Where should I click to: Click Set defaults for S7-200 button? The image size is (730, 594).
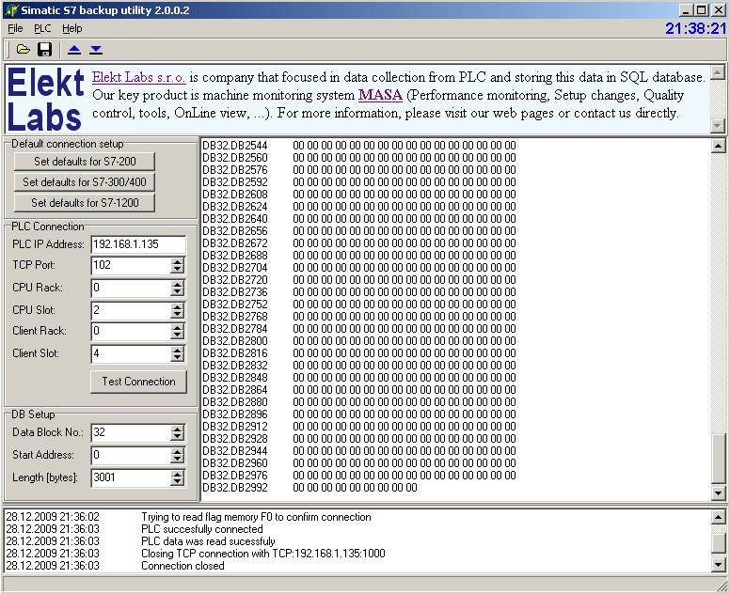pos(85,162)
